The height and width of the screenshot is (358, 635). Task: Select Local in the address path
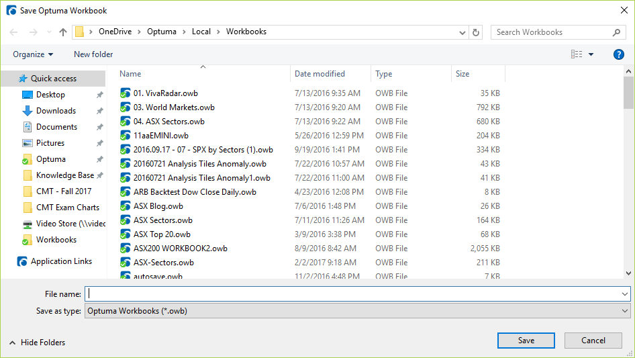click(x=201, y=32)
